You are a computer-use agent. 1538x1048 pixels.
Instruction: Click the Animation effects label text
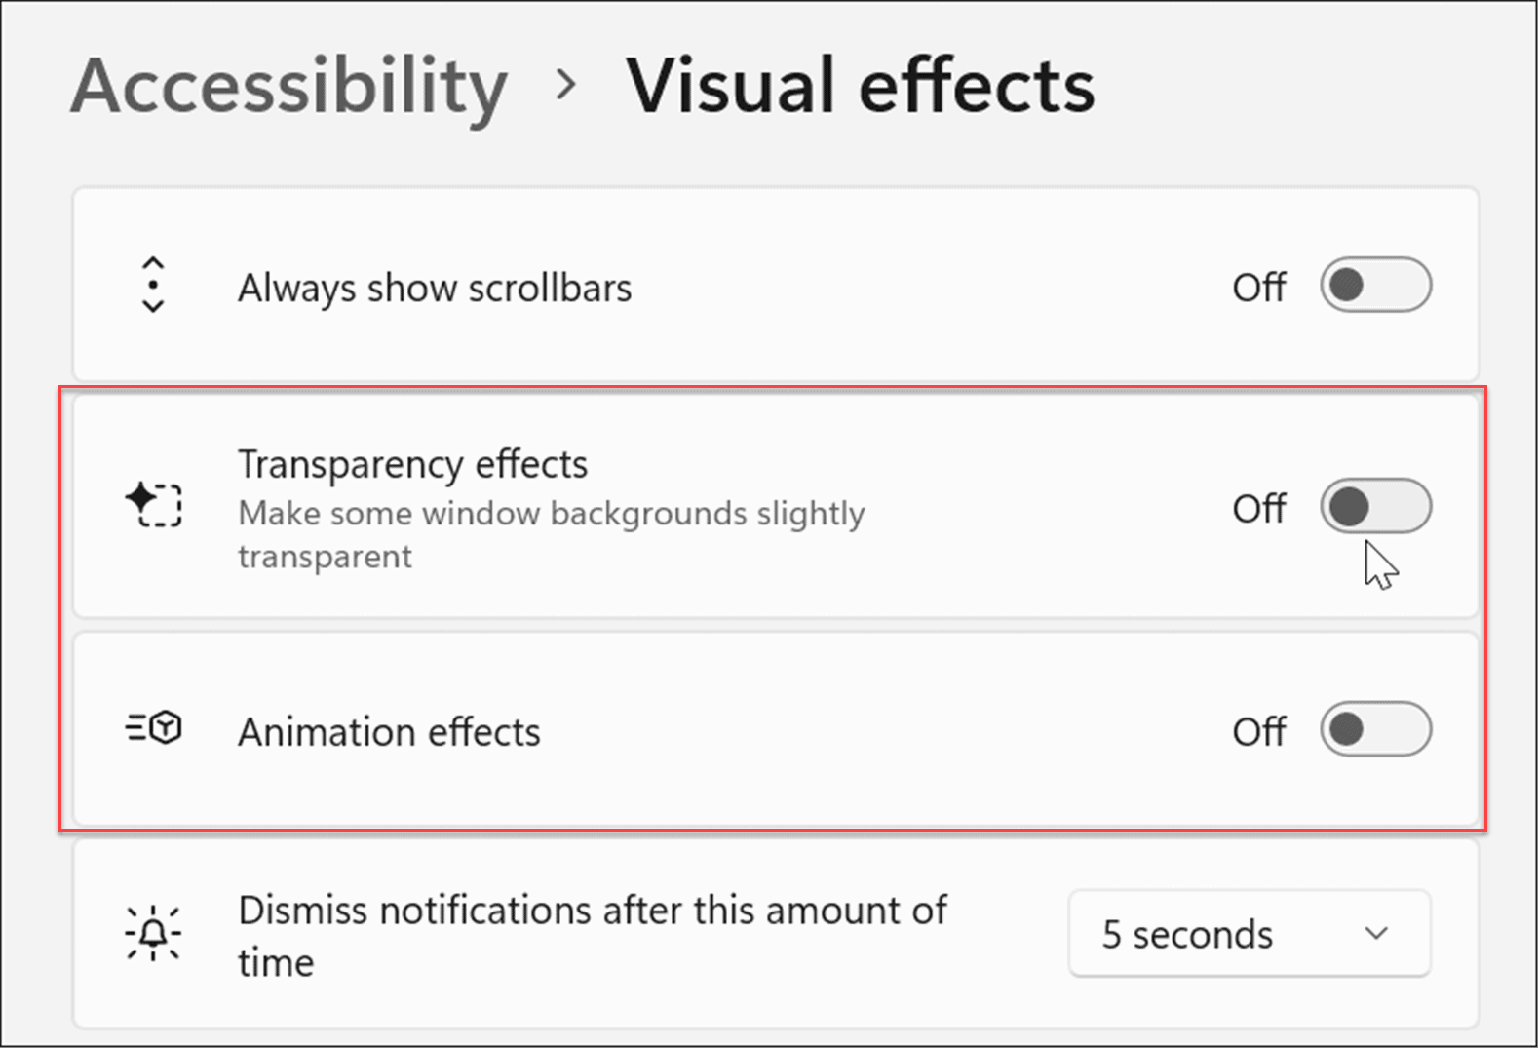pos(389,731)
